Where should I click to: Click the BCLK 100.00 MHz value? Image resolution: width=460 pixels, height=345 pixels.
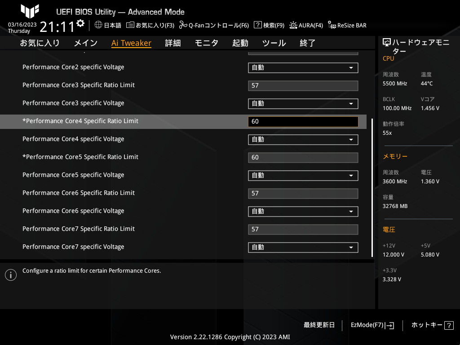point(397,108)
